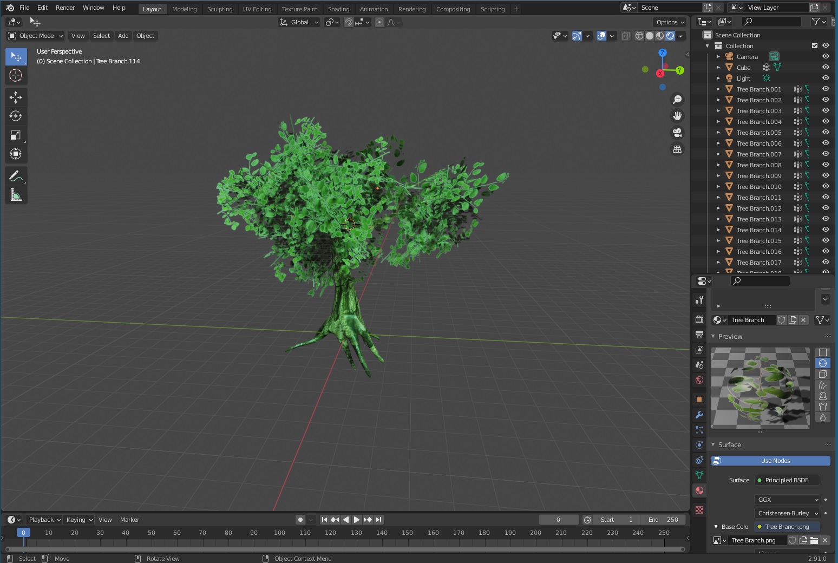The width and height of the screenshot is (838, 563).
Task: Click Tree Branch.png base color link
Action: pyautogui.click(x=787, y=527)
